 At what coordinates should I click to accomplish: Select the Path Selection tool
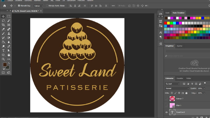(9, 51)
